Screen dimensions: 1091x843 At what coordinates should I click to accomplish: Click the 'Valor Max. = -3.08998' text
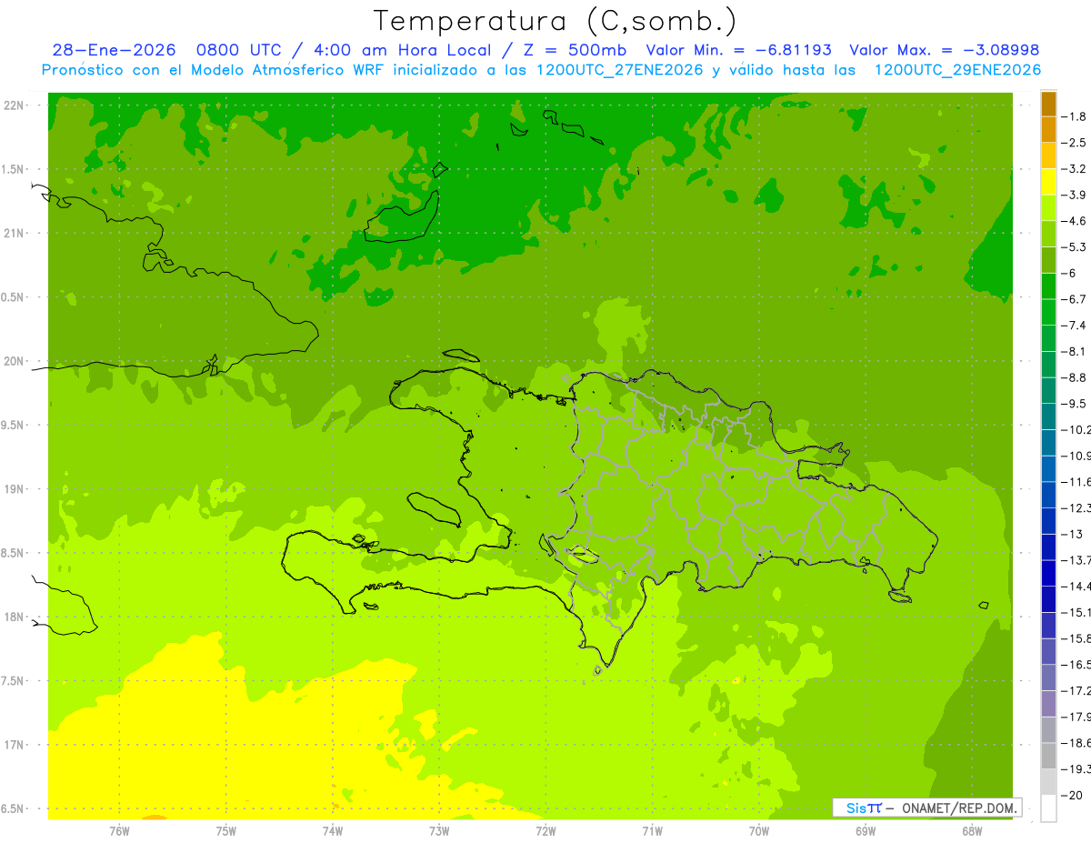(x=944, y=50)
